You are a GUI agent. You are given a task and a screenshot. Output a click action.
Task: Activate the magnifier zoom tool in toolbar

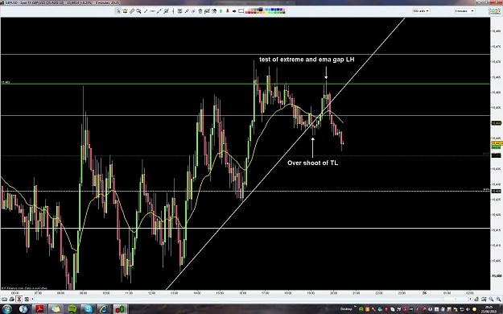(138, 11)
